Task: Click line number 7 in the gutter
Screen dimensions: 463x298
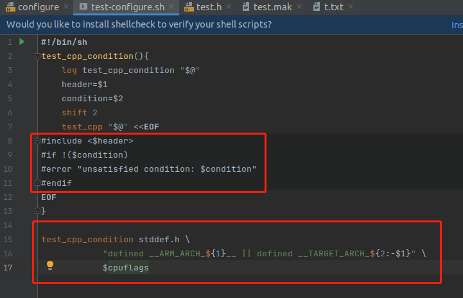Action: (10, 127)
